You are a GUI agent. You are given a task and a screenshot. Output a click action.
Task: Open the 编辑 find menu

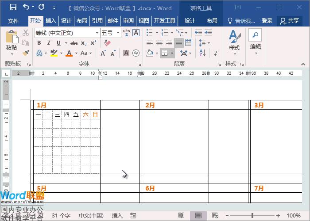[255, 42]
